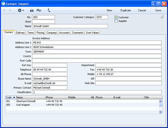Click the empty County field
Viewport: 168px width, 128px height.
(x=97, y=56)
